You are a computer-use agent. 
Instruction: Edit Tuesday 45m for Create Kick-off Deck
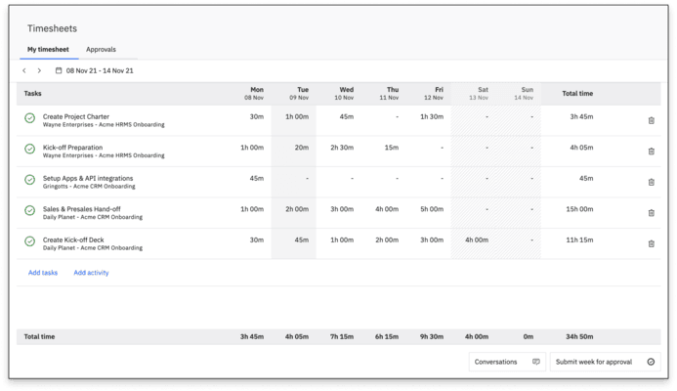coord(301,239)
